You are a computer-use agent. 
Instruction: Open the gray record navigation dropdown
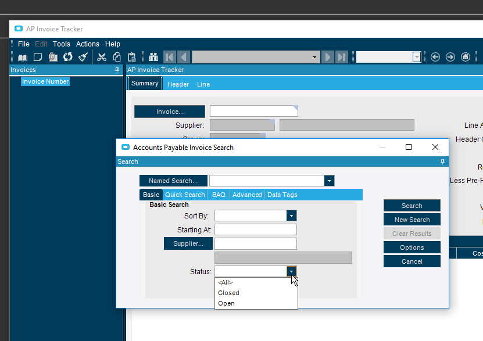314,57
